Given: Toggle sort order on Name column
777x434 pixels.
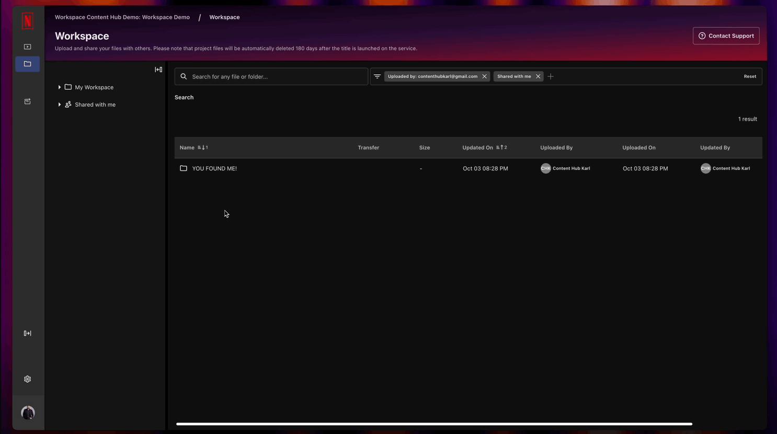Looking at the screenshot, I should (202, 147).
